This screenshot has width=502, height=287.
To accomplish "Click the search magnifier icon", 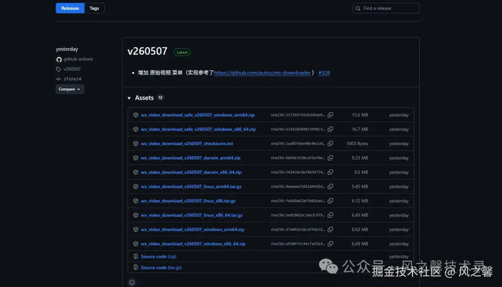I will click(358, 8).
